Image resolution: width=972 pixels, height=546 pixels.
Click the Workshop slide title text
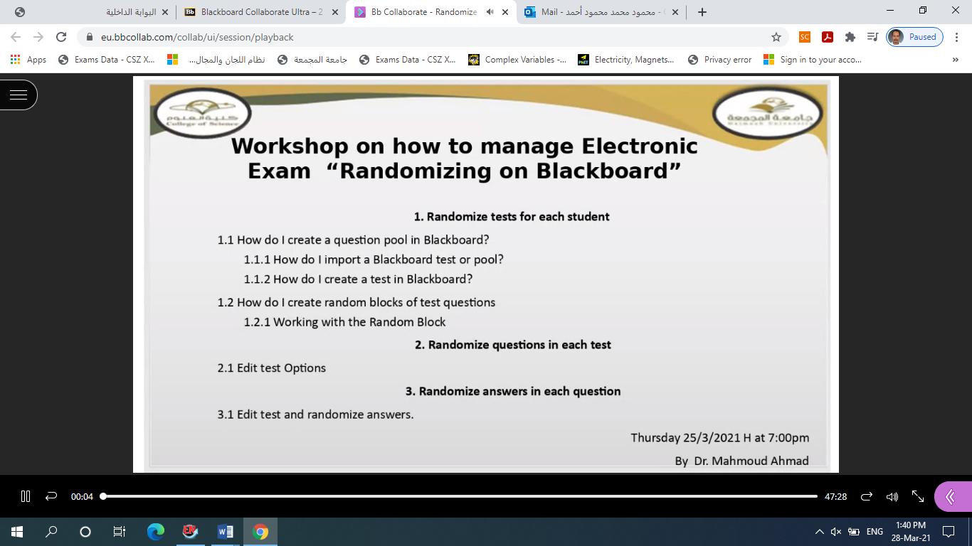(464, 159)
